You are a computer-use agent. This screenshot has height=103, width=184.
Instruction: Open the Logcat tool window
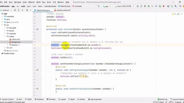coord(62,99)
